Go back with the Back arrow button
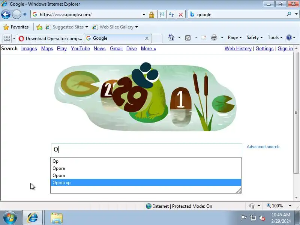Screen dimensions: 300x225 coord(6,14)
